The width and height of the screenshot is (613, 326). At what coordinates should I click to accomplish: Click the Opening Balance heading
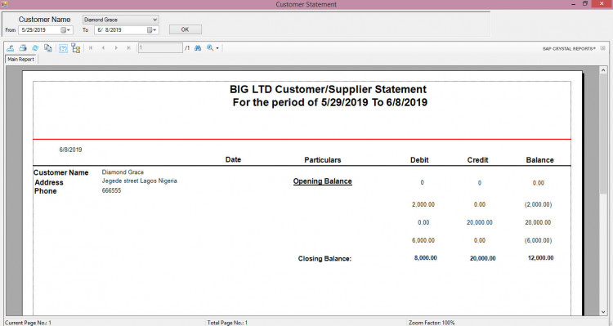click(323, 181)
